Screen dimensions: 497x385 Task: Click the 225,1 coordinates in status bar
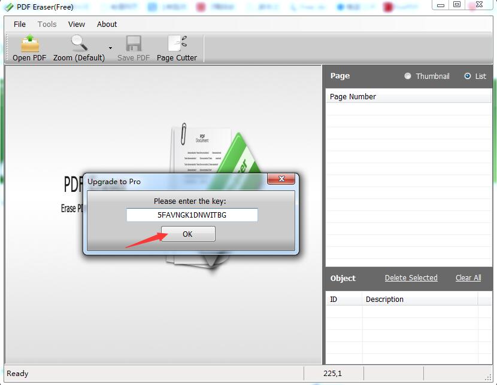(x=332, y=373)
